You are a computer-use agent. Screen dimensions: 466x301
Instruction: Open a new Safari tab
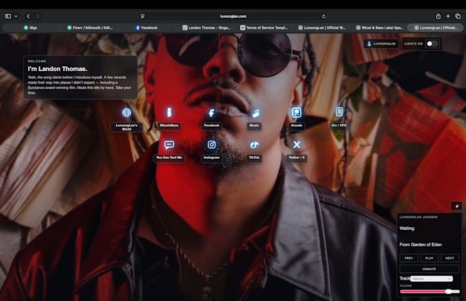pyautogui.click(x=448, y=16)
